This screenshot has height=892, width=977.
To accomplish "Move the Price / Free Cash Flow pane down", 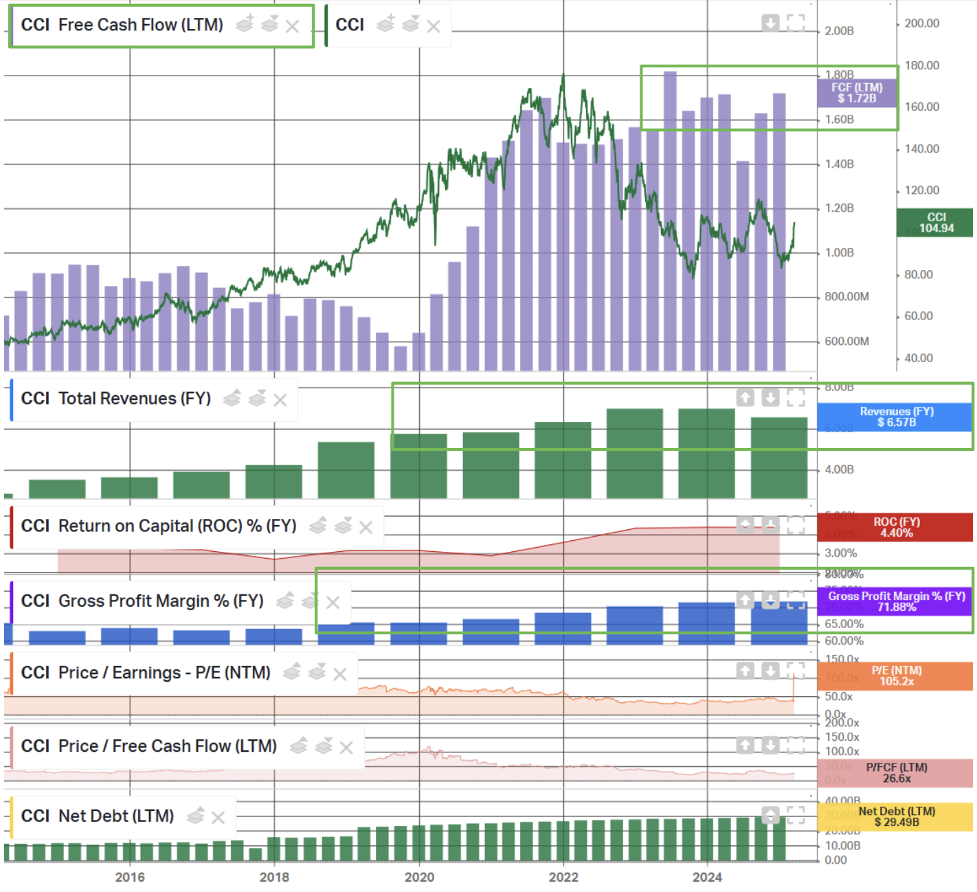I will [x=771, y=745].
